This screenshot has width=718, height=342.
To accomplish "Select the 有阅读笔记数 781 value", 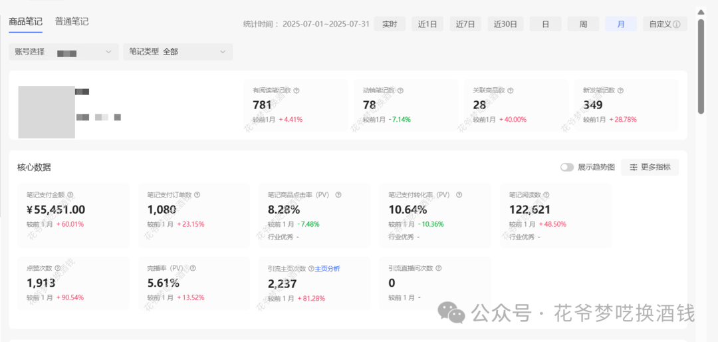I will (x=263, y=105).
